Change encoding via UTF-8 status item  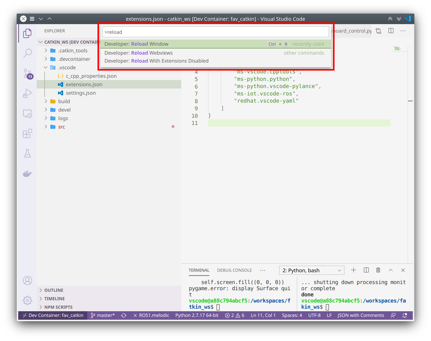point(315,315)
